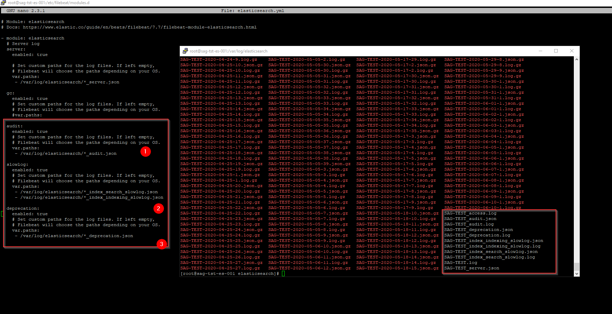The width and height of the screenshot is (612, 314).
Task: Click the file name 'SAG-TEST-2020-05-06-12.json.gz'
Action: [x=309, y=268]
